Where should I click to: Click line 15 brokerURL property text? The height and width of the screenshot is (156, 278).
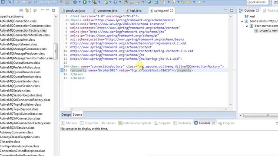[132, 70]
